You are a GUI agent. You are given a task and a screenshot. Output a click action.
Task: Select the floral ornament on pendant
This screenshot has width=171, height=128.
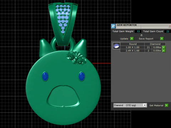76,58
